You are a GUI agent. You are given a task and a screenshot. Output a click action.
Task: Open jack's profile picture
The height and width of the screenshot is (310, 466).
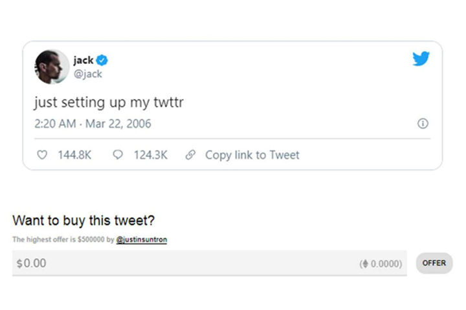[x=52, y=66]
